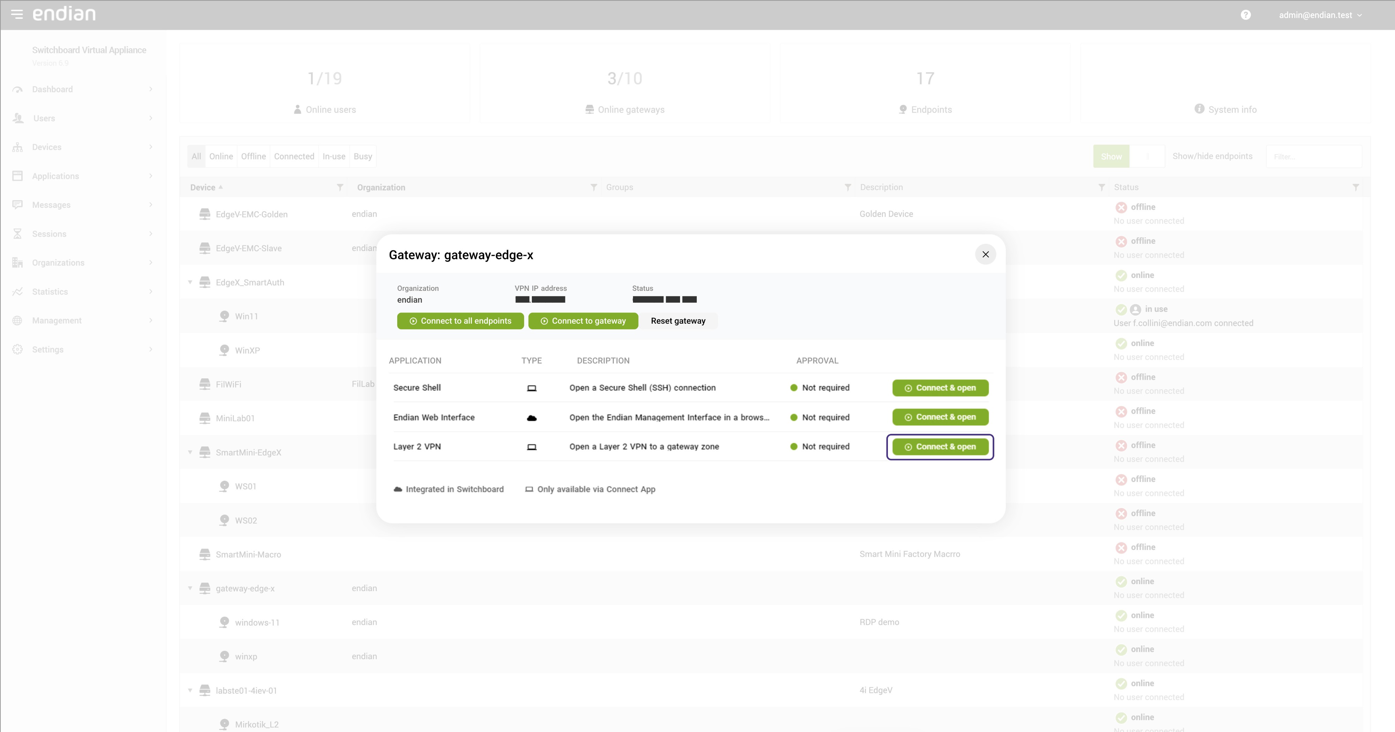Click the Sessions hourglass icon

17,234
